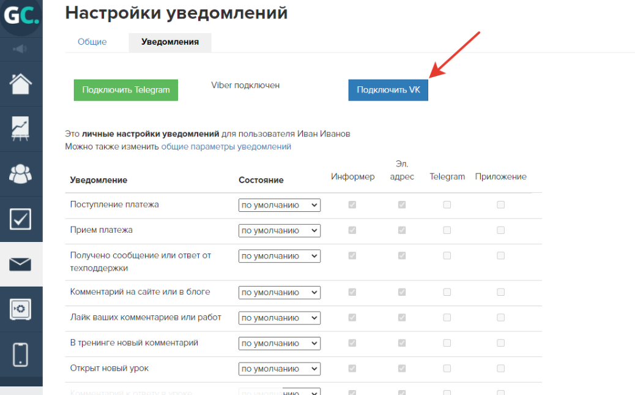Open общие параметры уведомлений link
The image size is (635, 395).
(x=226, y=147)
